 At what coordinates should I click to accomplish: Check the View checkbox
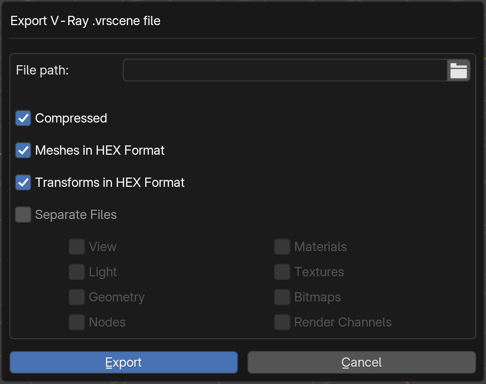click(77, 247)
